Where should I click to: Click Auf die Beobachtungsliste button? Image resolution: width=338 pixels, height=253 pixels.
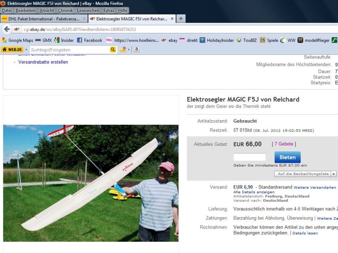303,174
